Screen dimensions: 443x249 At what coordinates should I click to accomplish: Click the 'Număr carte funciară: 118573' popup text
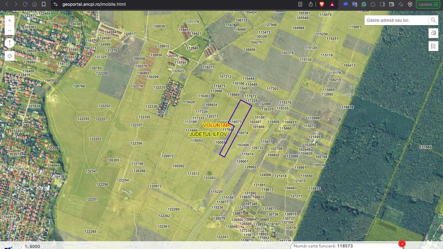tap(323, 246)
